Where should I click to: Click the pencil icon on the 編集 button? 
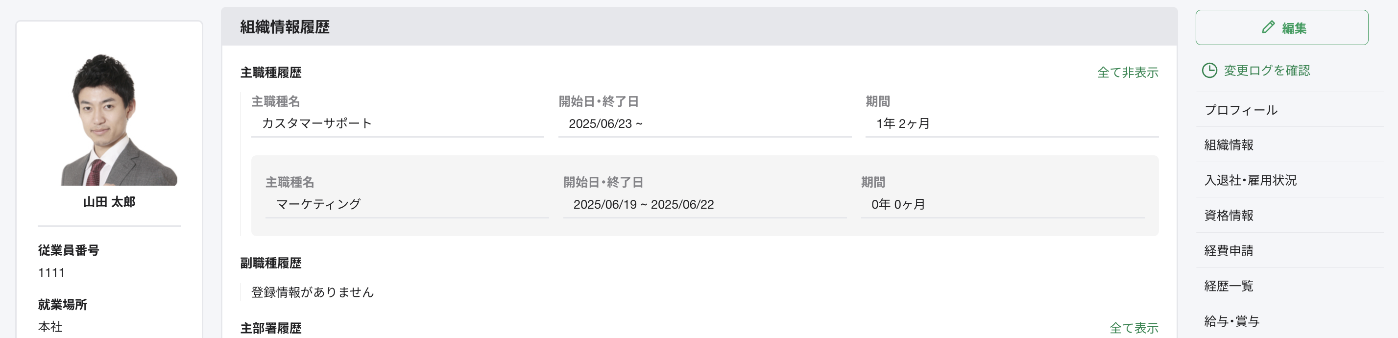[x=1268, y=27]
